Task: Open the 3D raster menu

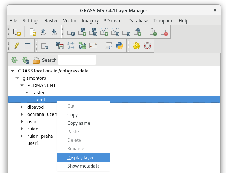Action: (114, 21)
